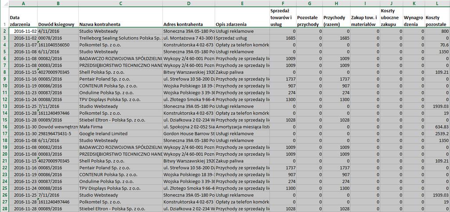Select 'Zakup paliwa' cell in row 21
The image size is (450, 212).
(x=242, y=161)
